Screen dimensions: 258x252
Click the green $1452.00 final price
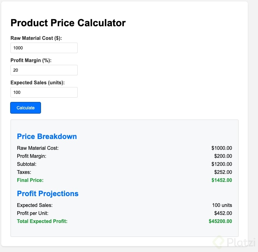pos(222,180)
